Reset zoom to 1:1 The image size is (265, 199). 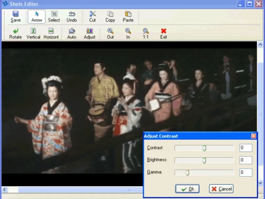[x=146, y=33]
